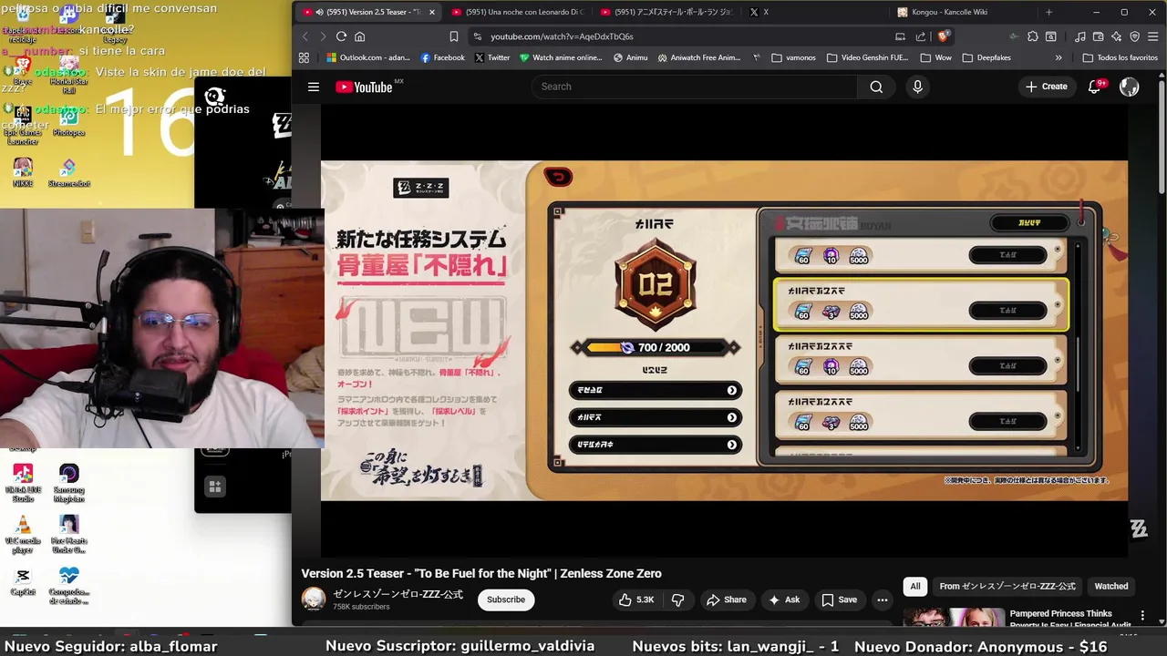
Task: Open the grid button in dark side panel
Action: (x=214, y=487)
